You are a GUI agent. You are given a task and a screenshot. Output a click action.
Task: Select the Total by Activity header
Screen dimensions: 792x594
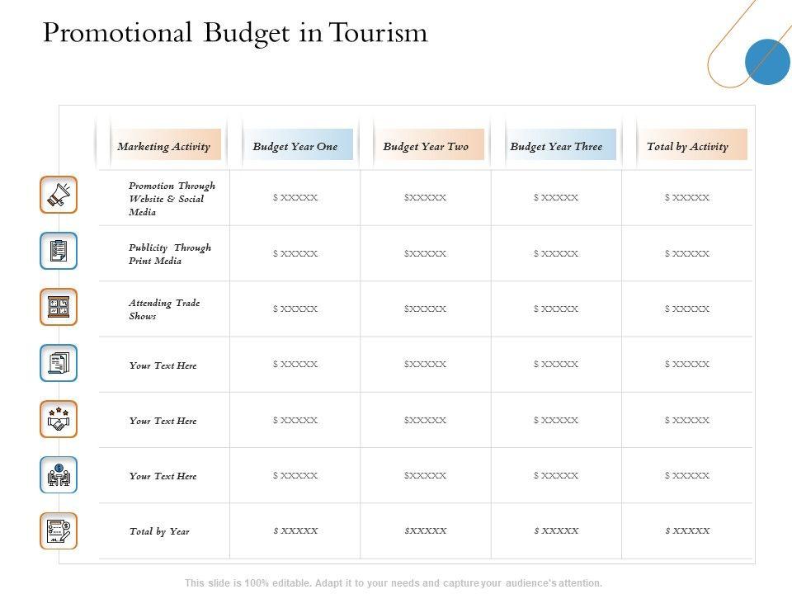687,146
